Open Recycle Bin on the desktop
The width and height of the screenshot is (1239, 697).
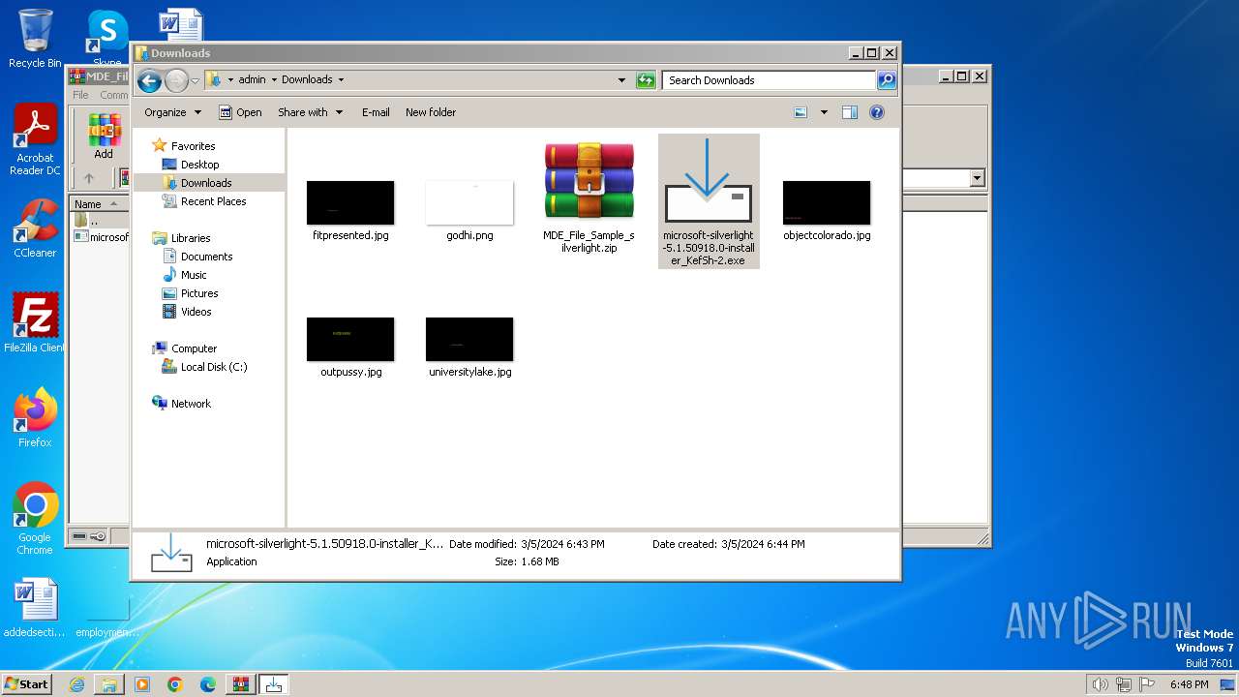[x=35, y=39]
